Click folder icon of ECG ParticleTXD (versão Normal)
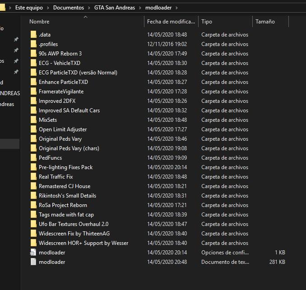The height and width of the screenshot is (290, 306). click(33, 72)
